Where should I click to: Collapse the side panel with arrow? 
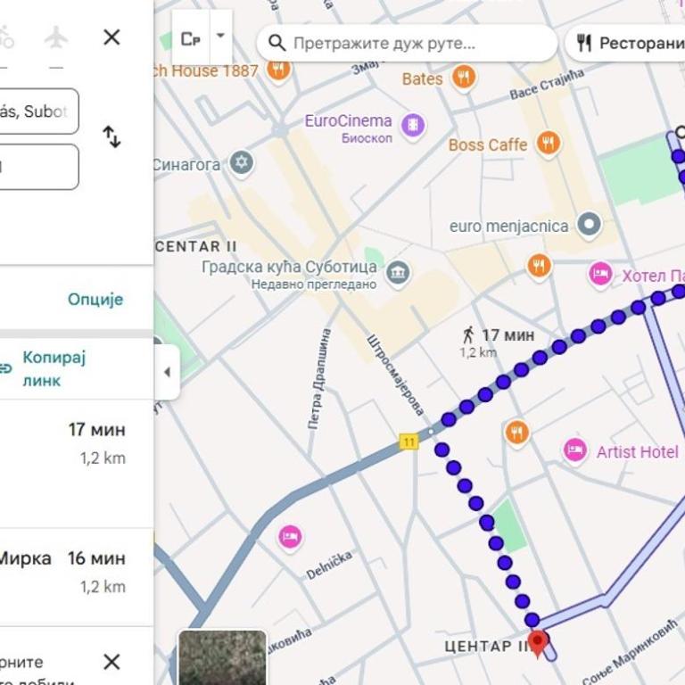tap(166, 372)
